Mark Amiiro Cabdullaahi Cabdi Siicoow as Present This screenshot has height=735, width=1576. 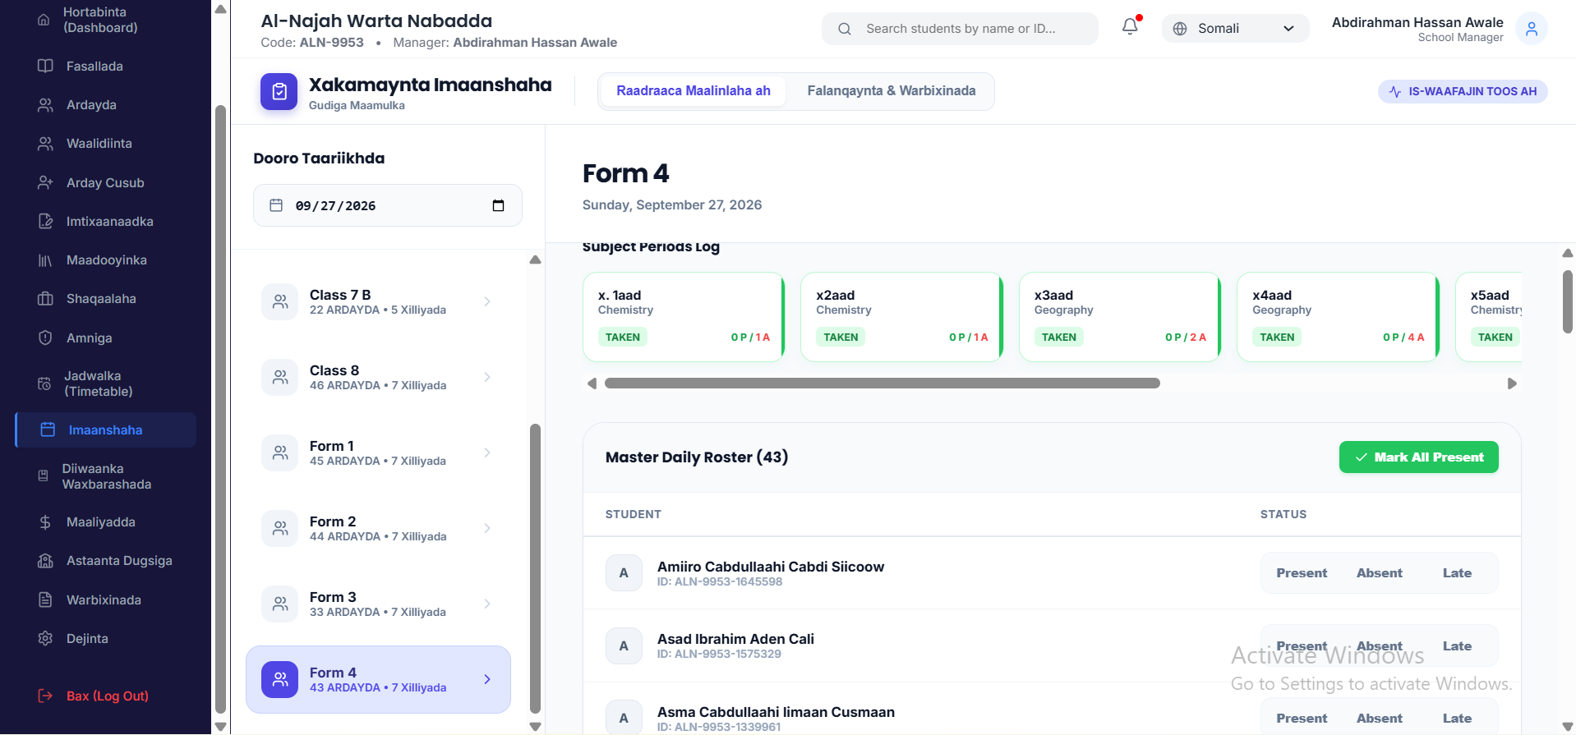[x=1302, y=573]
